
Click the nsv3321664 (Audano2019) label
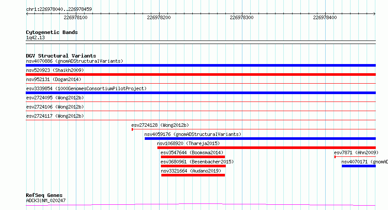[x=191, y=171]
